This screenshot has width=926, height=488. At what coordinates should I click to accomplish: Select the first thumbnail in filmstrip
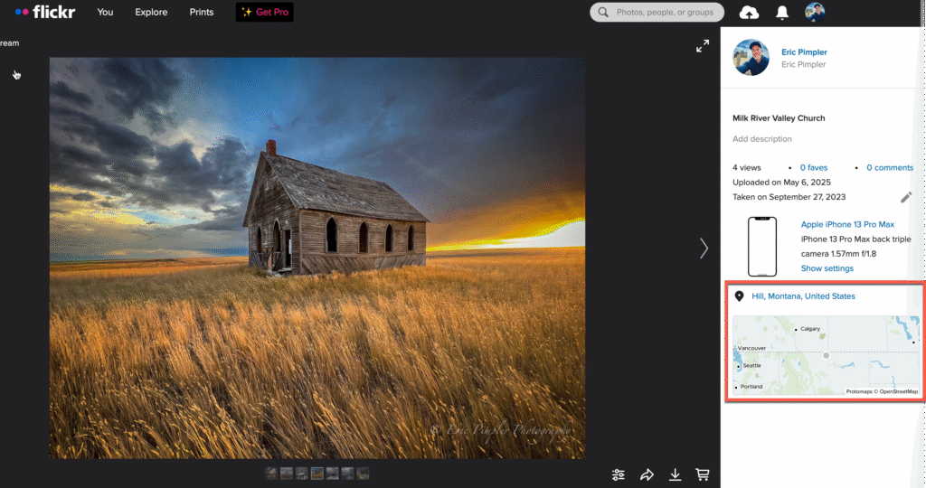pyautogui.click(x=271, y=474)
